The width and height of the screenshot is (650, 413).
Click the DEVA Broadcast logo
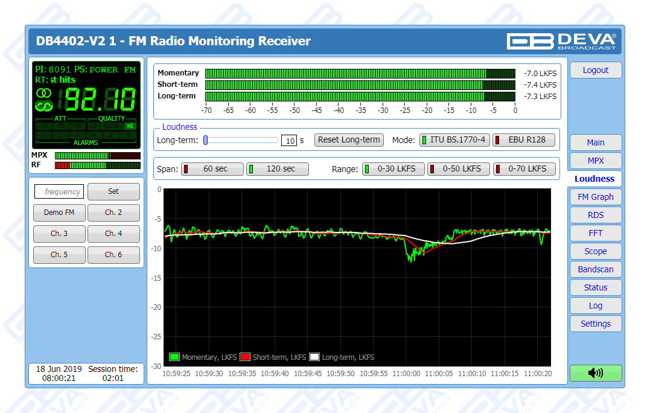[x=561, y=41]
